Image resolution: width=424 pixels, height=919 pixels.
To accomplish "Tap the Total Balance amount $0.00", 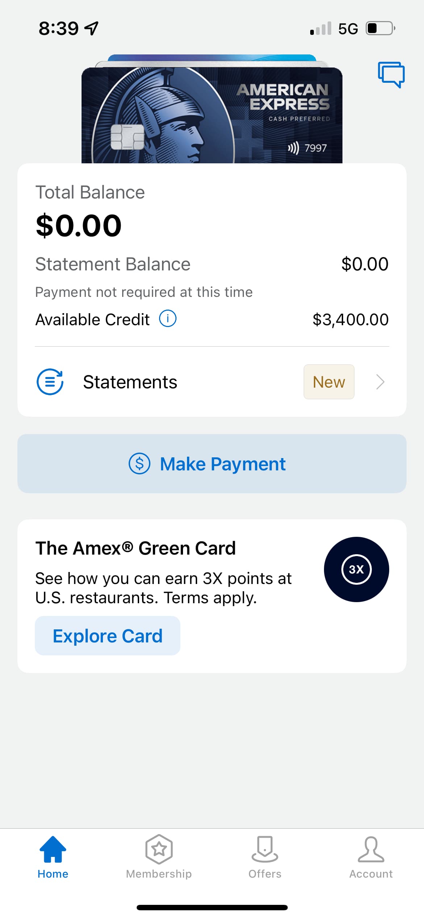I will click(x=79, y=225).
